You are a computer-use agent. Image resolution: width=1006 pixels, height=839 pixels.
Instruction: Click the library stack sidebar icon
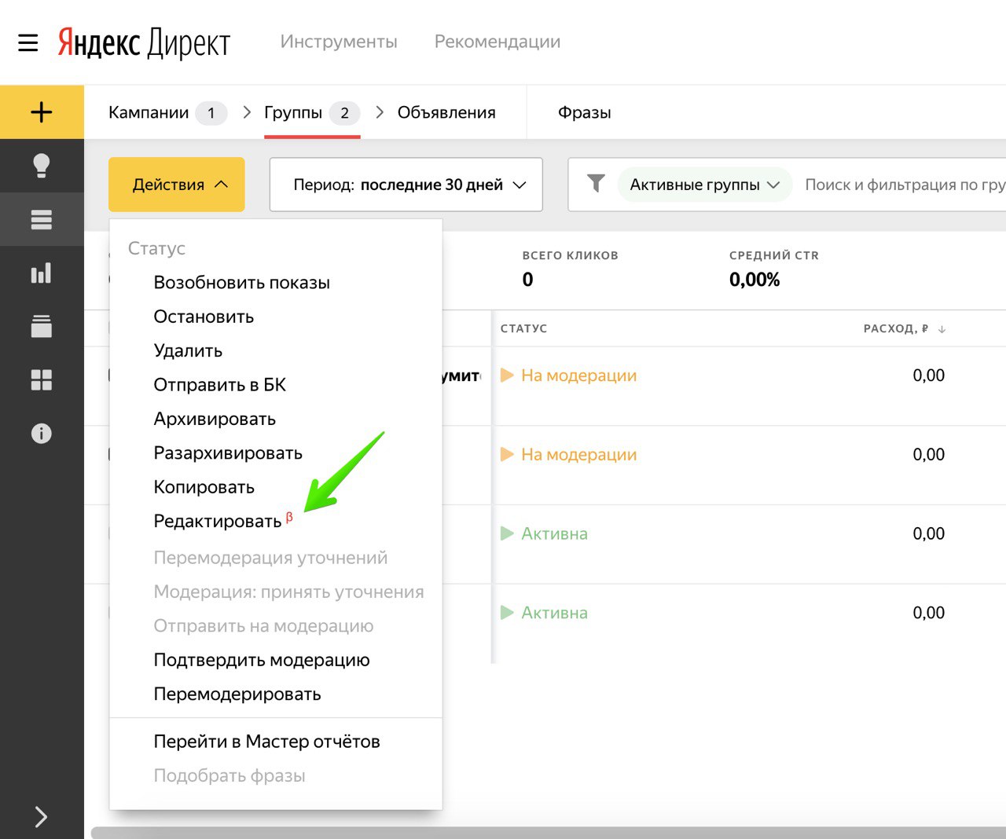(x=42, y=327)
